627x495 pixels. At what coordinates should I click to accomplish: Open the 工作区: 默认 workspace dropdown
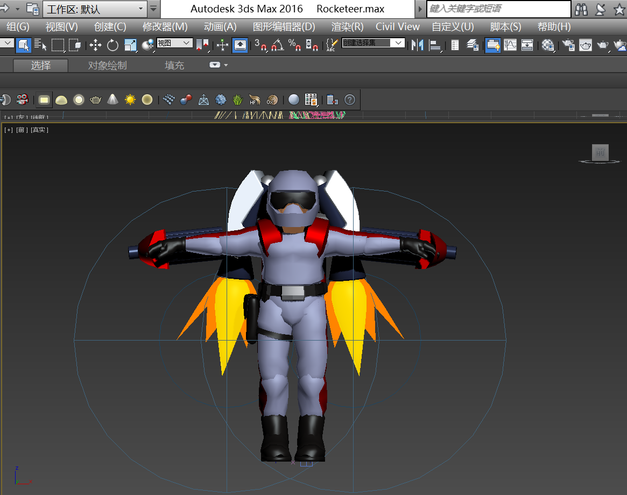[95, 9]
